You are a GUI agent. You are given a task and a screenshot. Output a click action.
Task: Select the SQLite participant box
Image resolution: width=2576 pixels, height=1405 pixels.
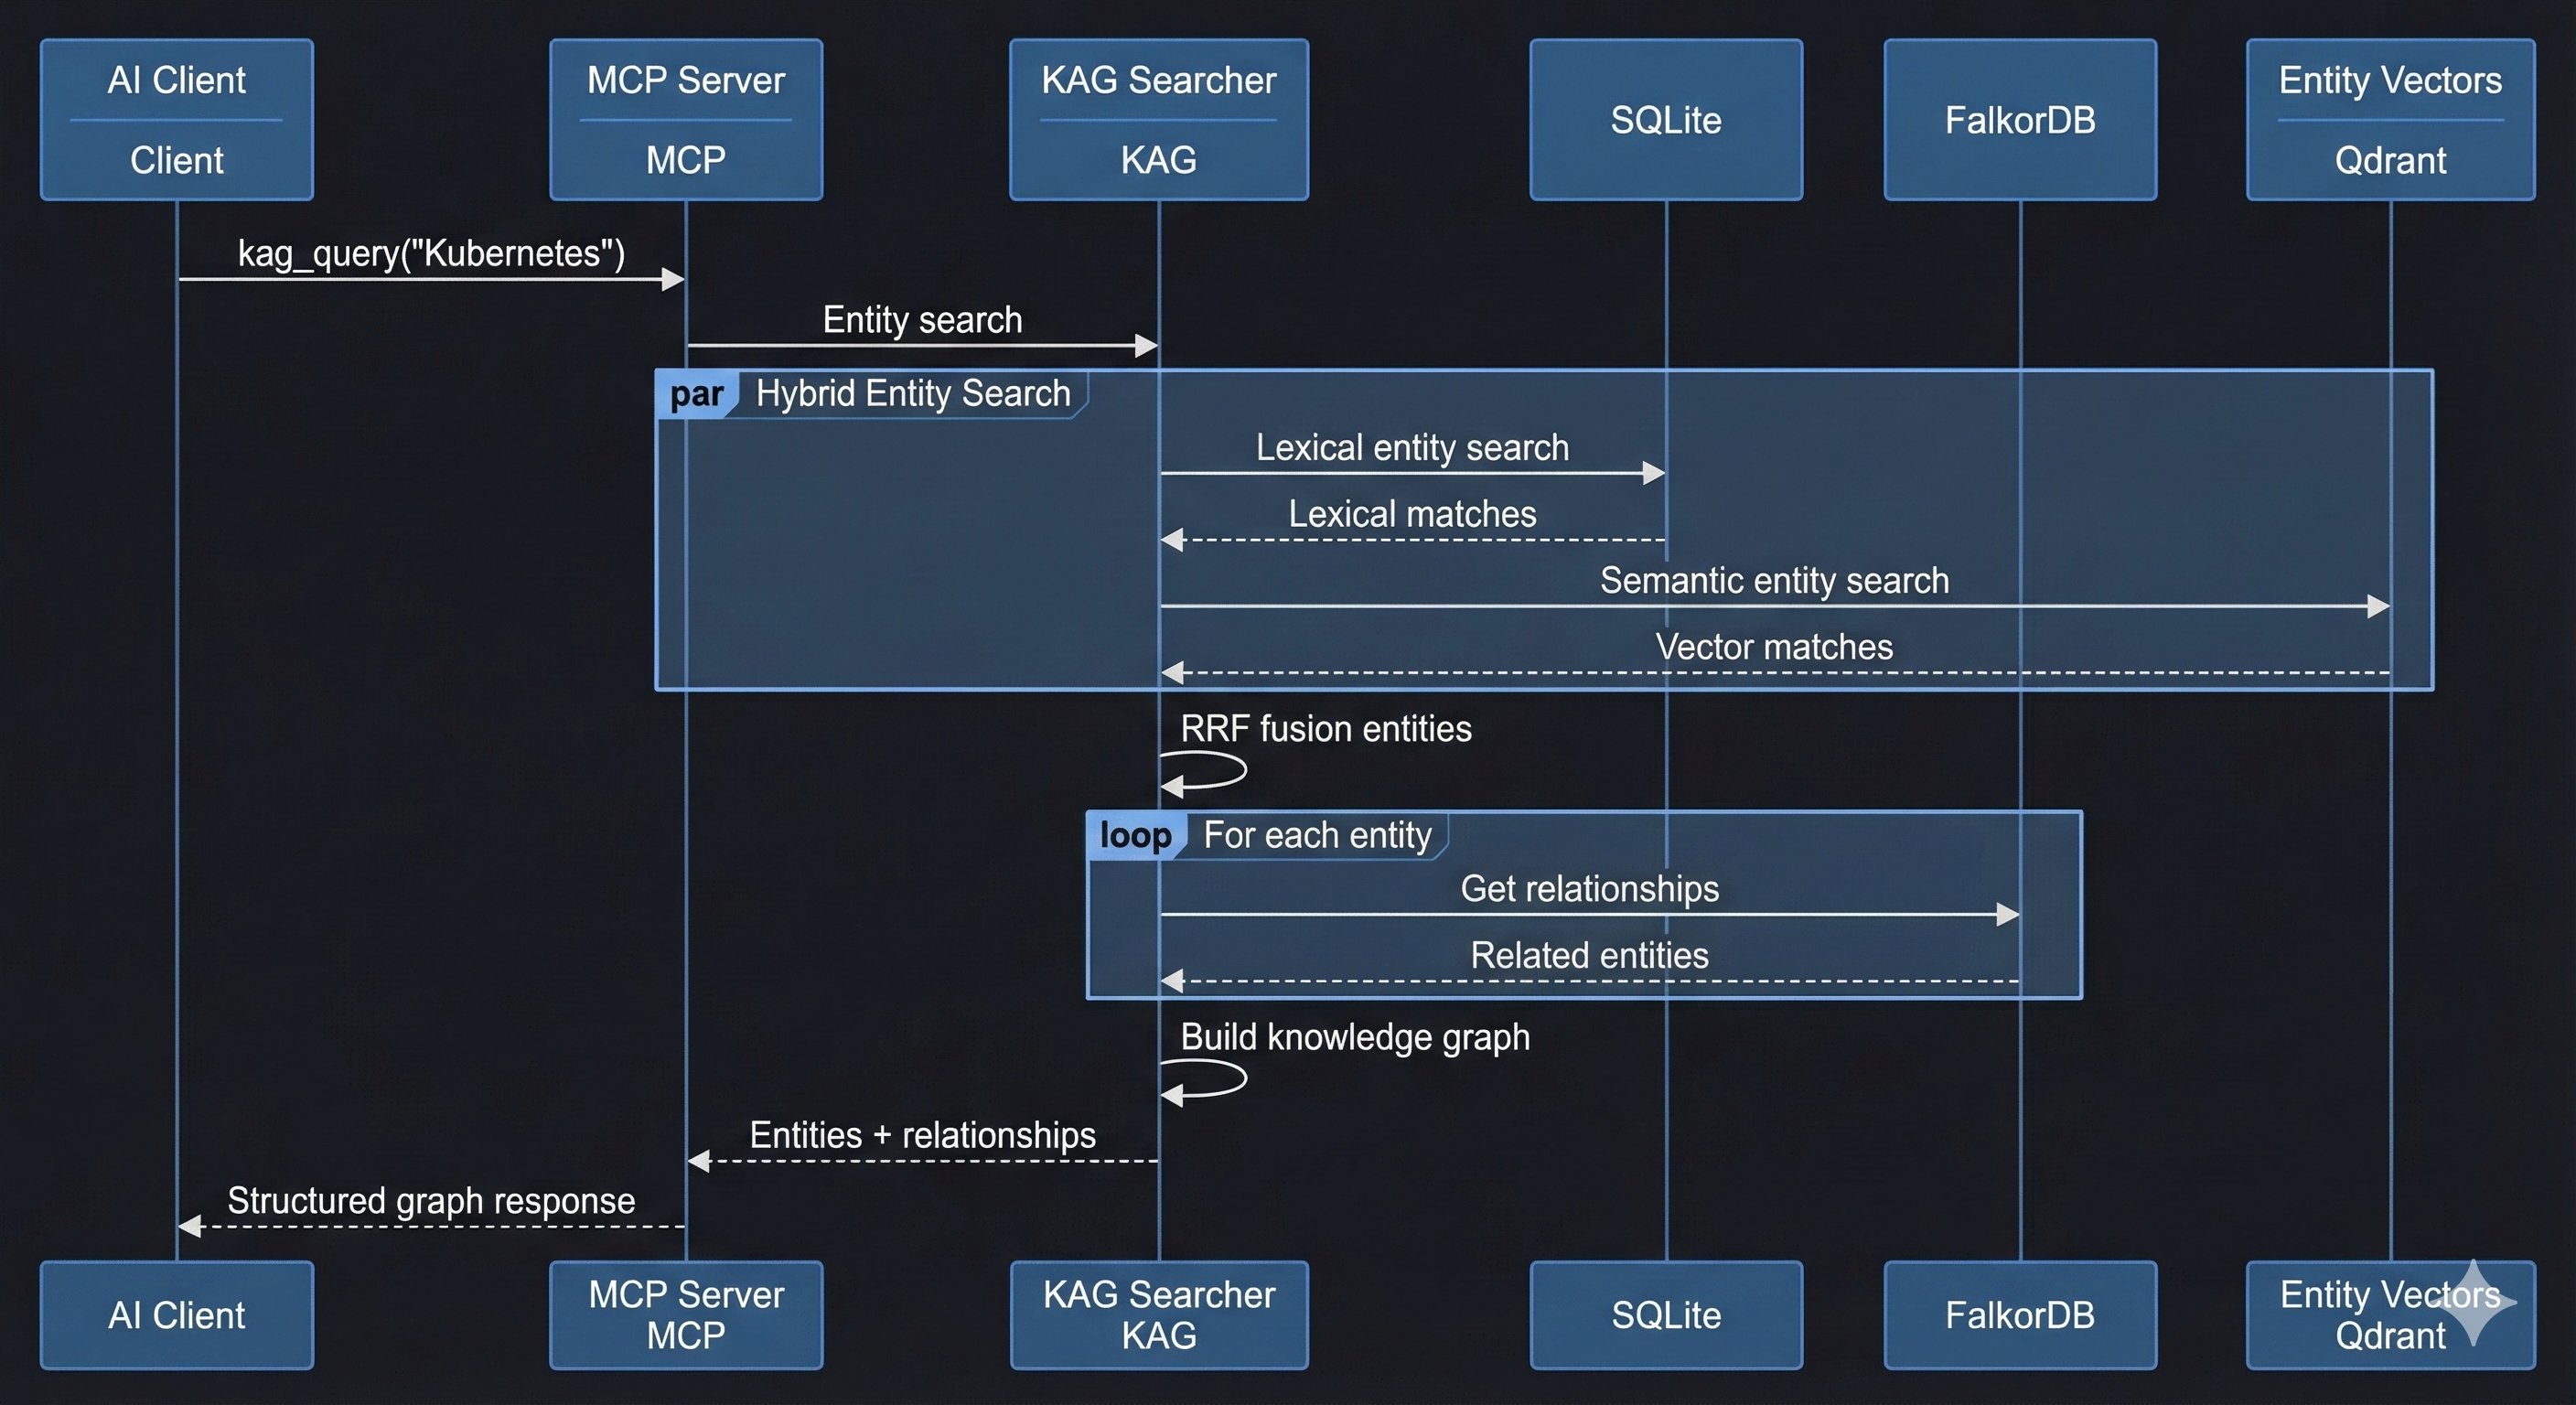(x=1664, y=118)
